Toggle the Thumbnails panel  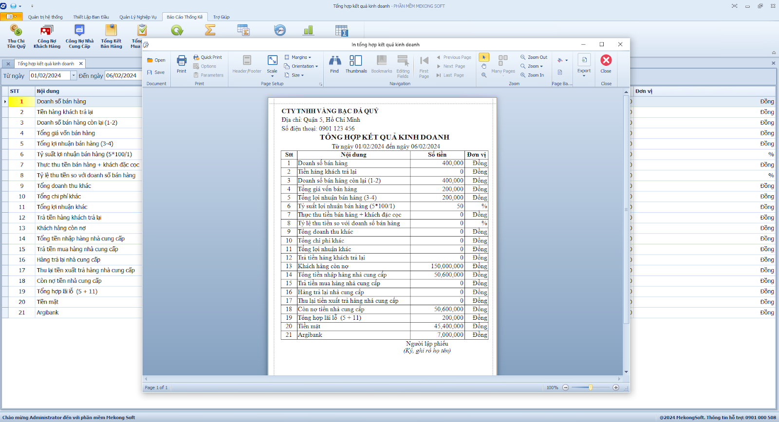356,64
